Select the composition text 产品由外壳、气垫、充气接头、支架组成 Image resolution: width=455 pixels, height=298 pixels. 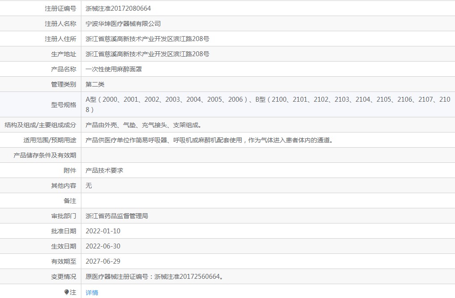point(143,125)
